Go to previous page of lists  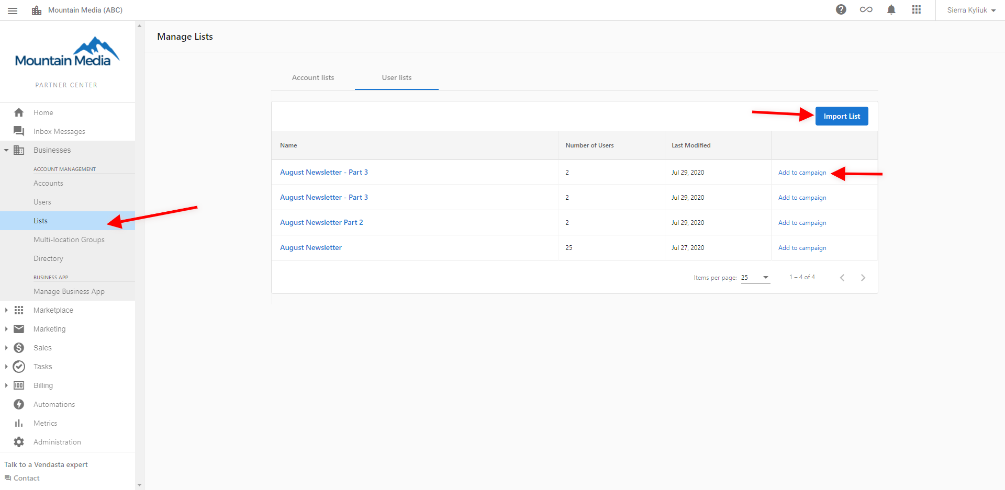click(x=842, y=278)
